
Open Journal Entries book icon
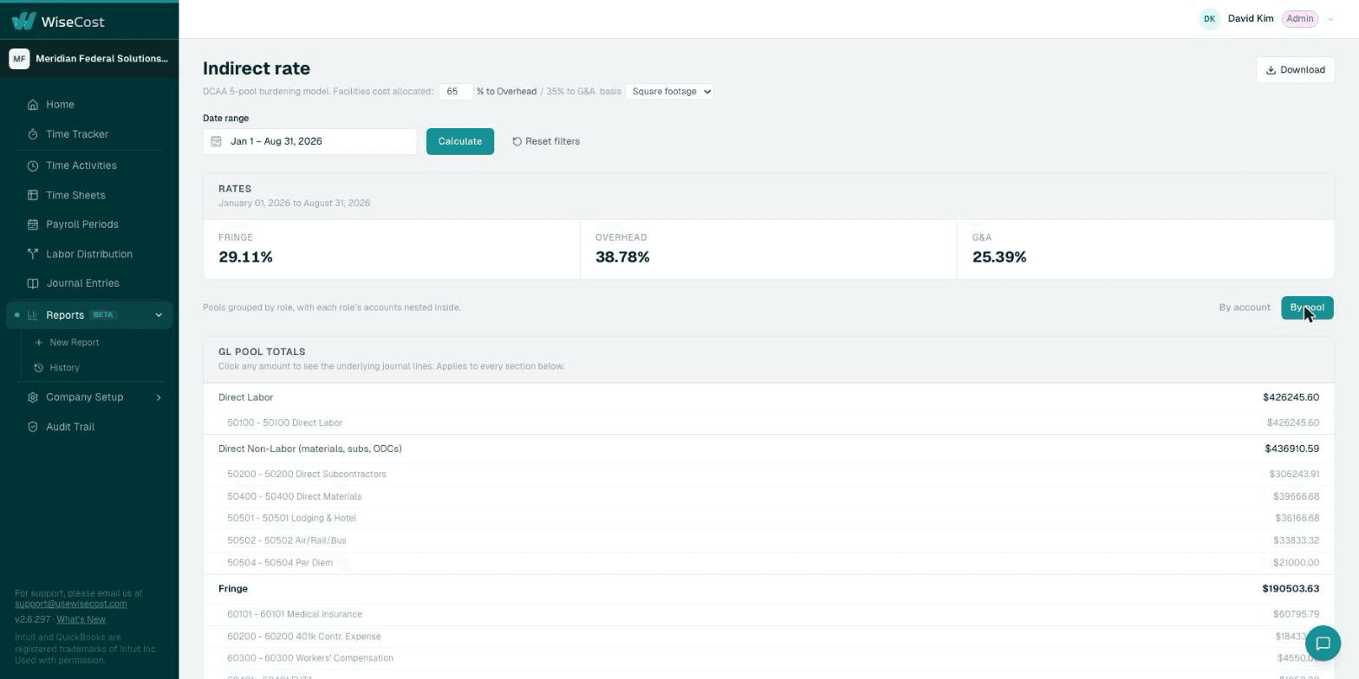click(x=33, y=283)
